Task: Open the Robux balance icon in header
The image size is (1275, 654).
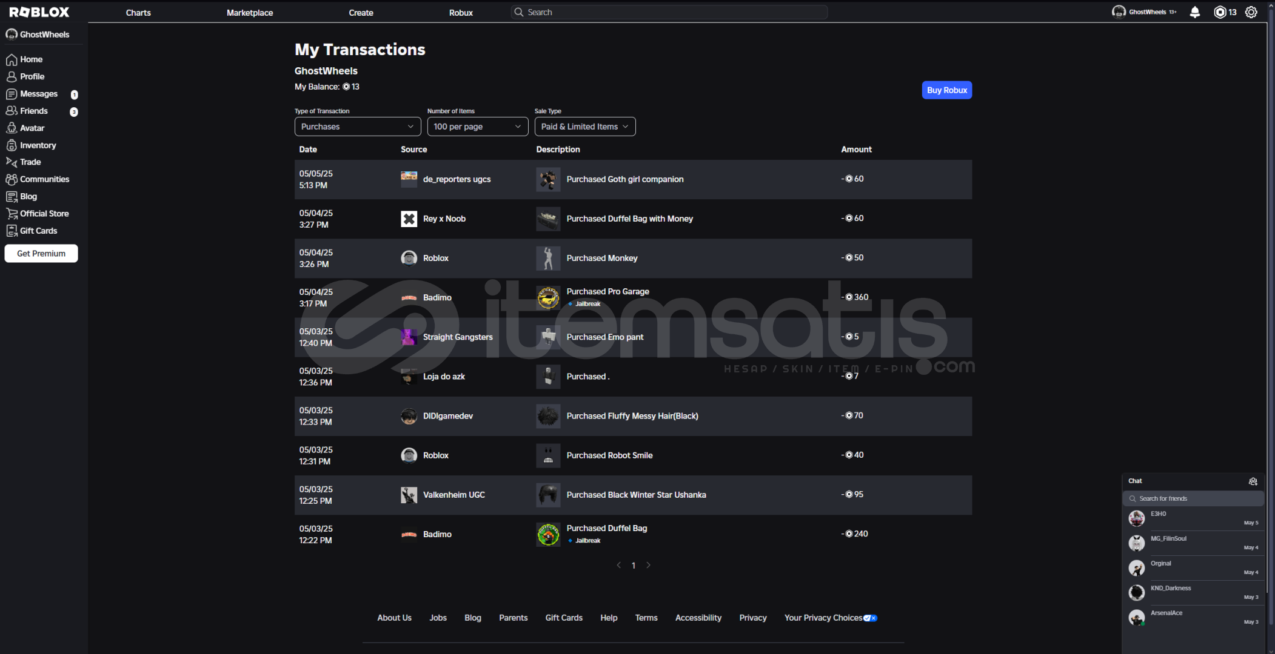Action: pyautogui.click(x=1220, y=12)
